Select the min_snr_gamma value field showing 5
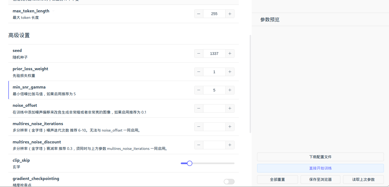Image resolution: width=389 pixels, height=187 pixels. (x=214, y=90)
